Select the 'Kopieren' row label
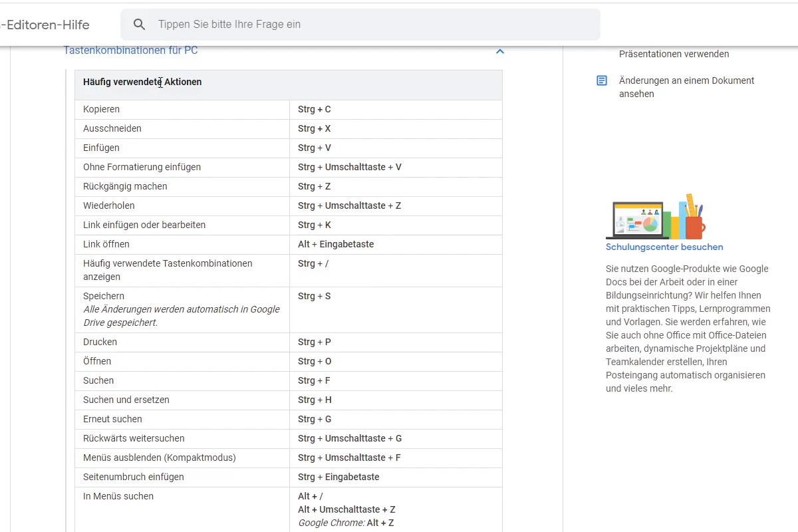 [101, 109]
